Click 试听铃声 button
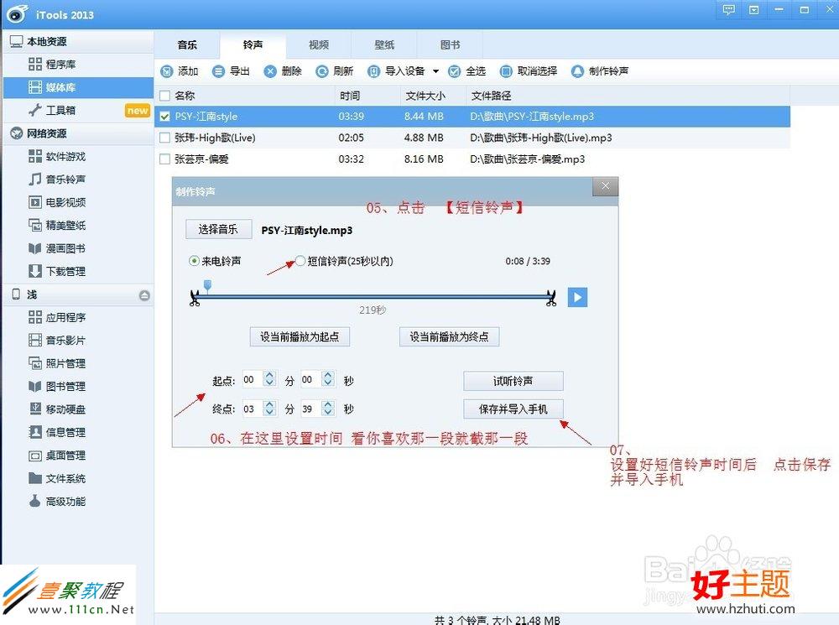Screen dimensions: 839x625 [513, 381]
